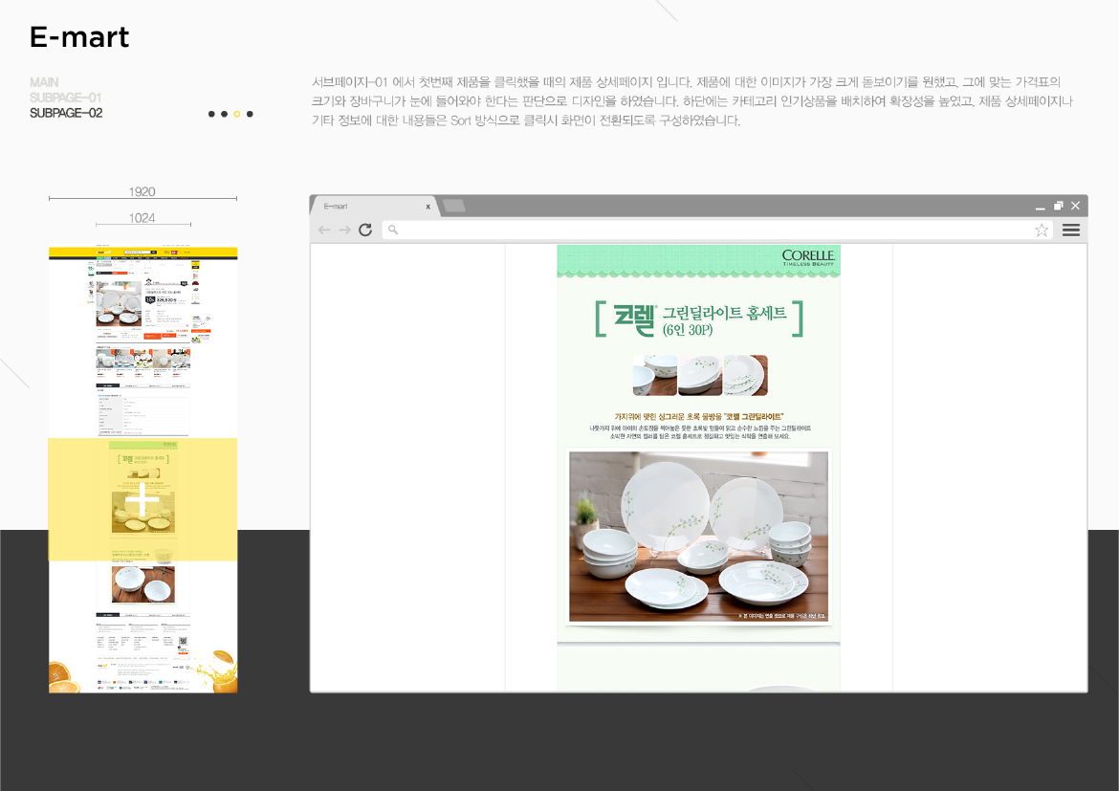Reload the current page
Image resolution: width=1119 pixels, height=791 pixels.
pyautogui.click(x=365, y=230)
